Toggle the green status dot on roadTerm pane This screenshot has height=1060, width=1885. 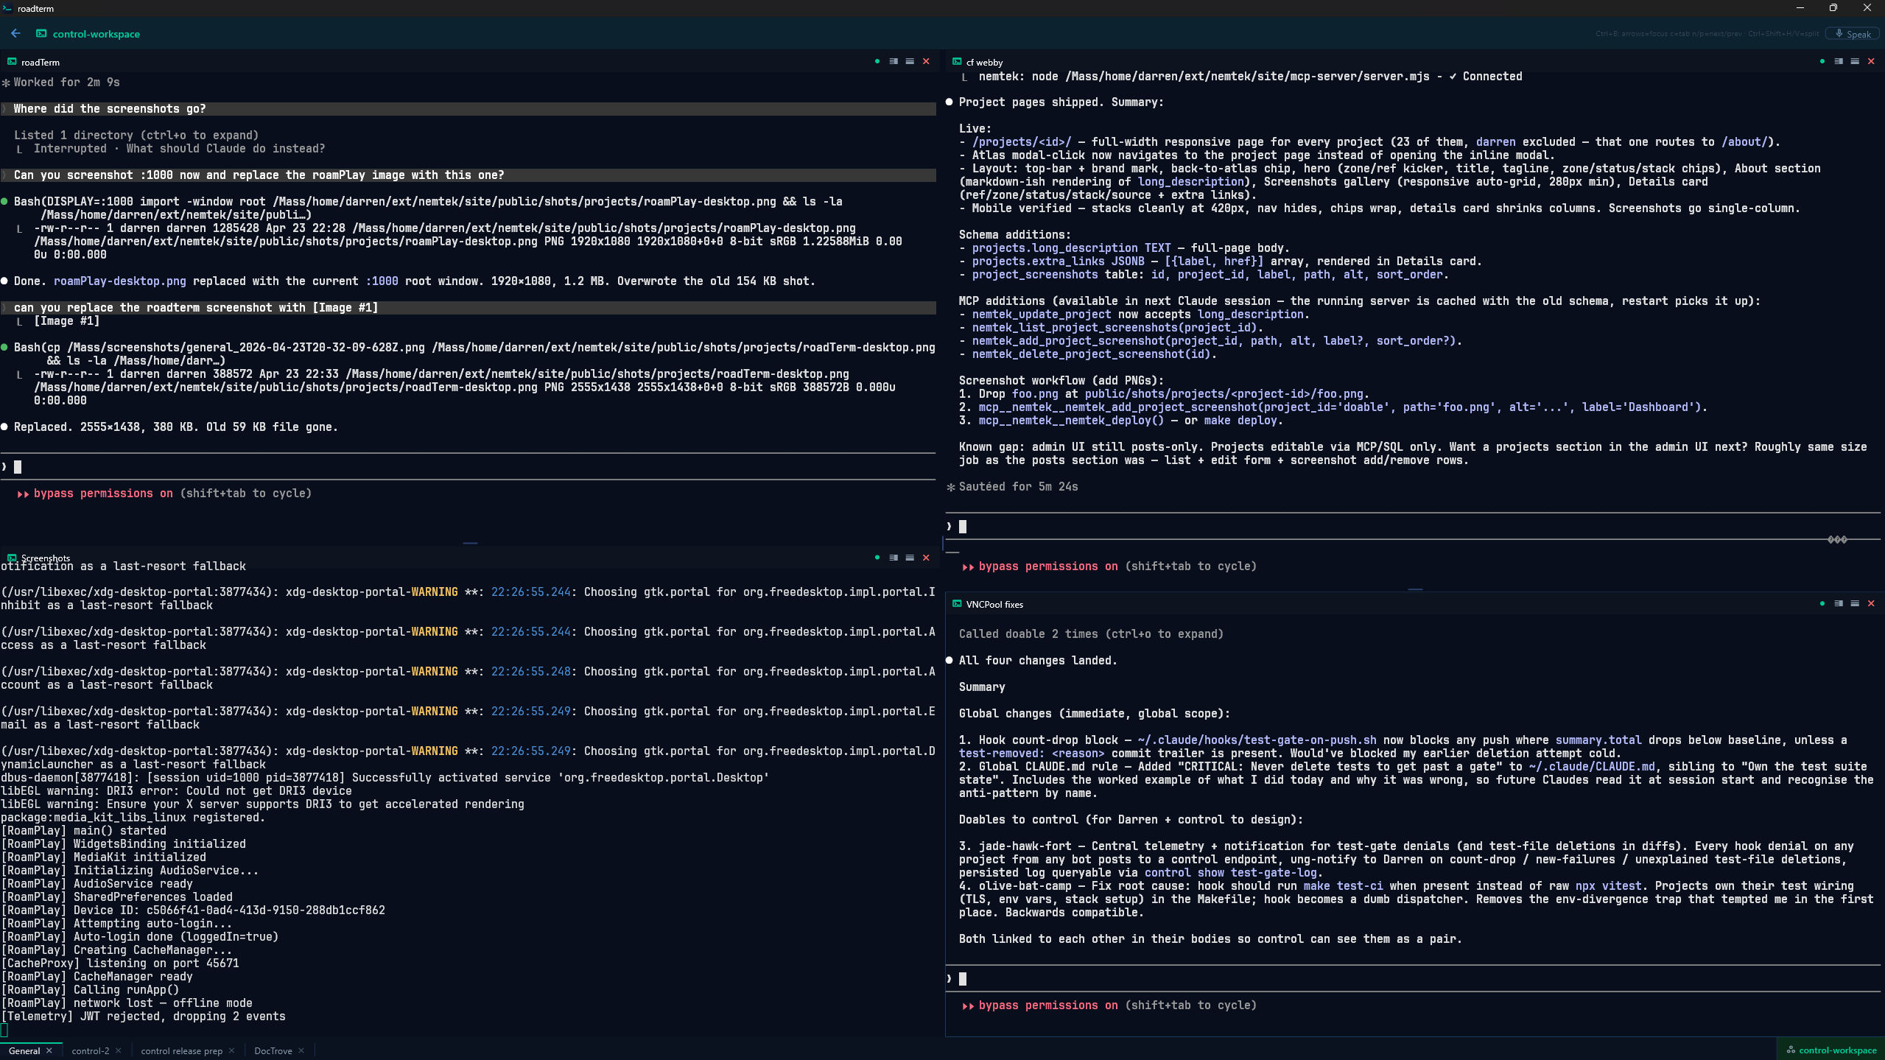[x=877, y=62]
